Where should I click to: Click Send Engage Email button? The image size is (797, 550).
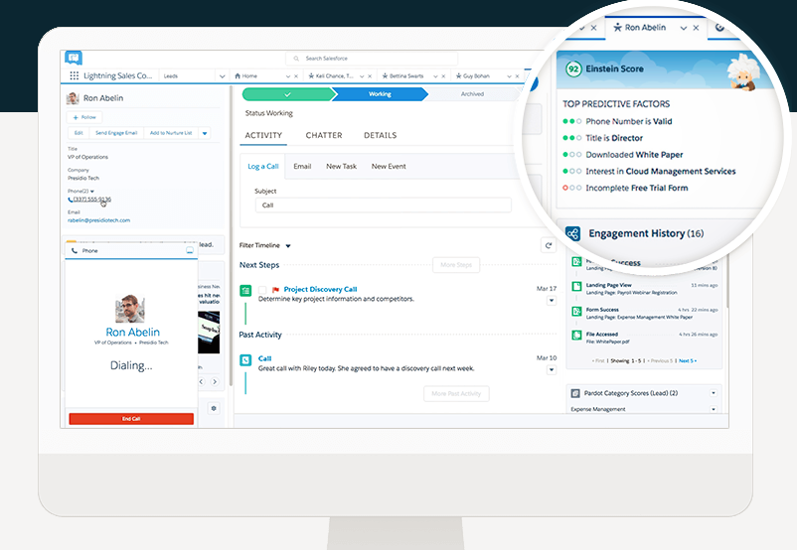[116, 133]
